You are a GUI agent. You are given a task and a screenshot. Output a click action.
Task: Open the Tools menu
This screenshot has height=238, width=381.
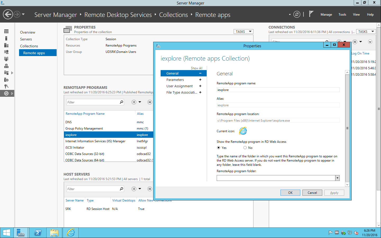point(342,15)
